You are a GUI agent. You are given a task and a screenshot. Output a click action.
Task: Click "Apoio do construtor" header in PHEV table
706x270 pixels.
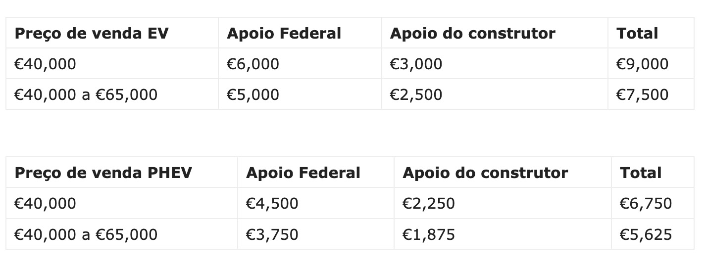485,173
